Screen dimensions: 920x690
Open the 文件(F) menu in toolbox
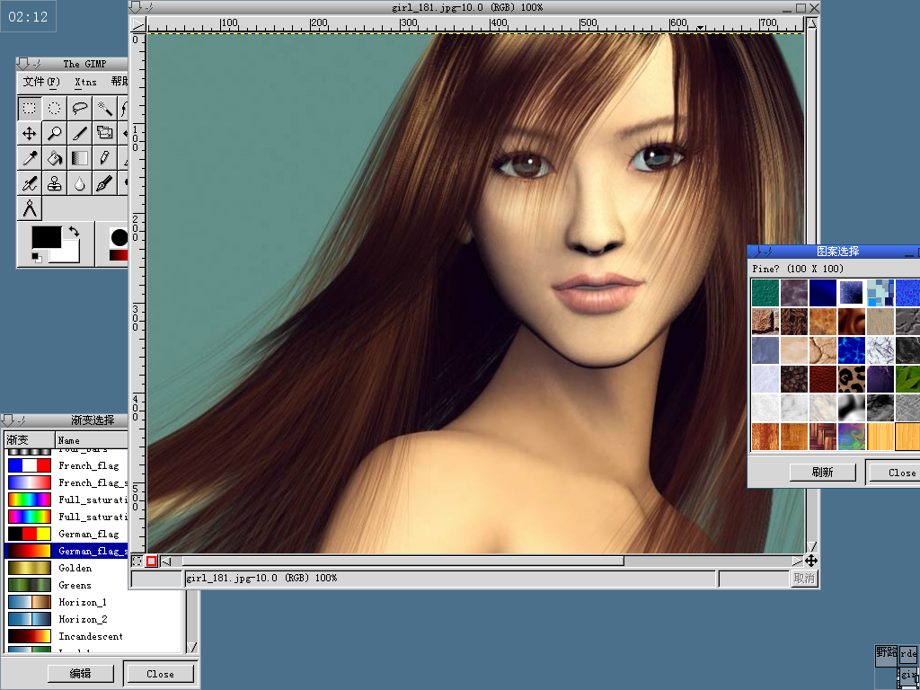point(40,82)
